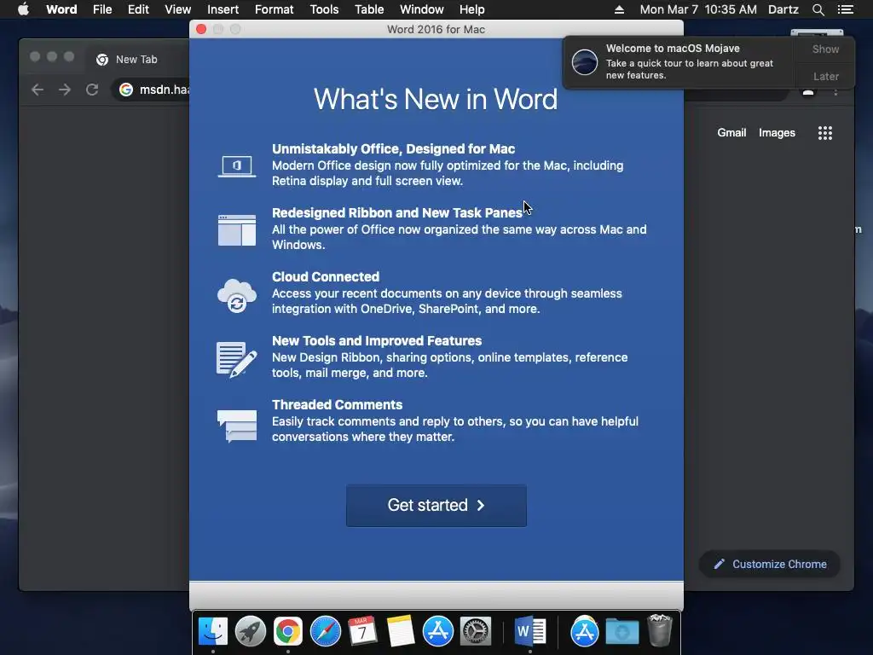873x655 pixels.
Task: Open the Tools menu
Action: click(x=324, y=9)
